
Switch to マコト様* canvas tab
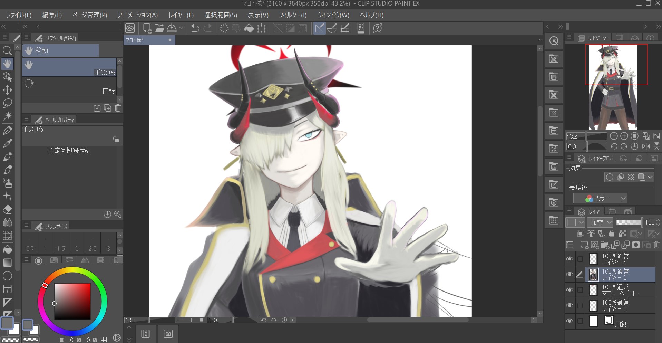(x=149, y=40)
